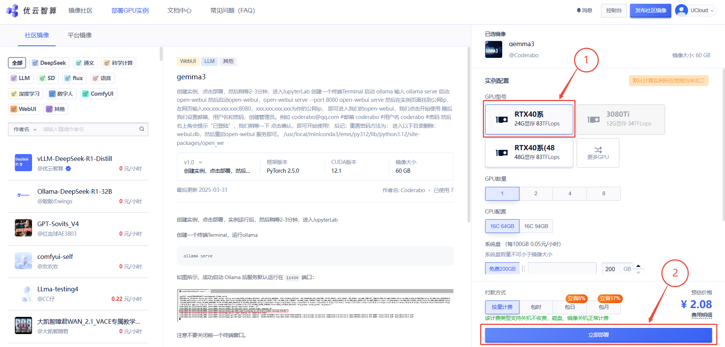This screenshot has height=347, width=725.
Task: Open the vLLM-DeepSeek-R1-Distill image thumbnail
Action: click(23, 163)
